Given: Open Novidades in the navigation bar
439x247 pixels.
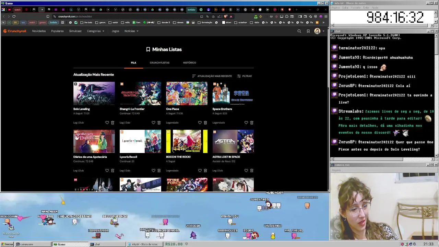Looking at the screenshot, I should (39, 31).
